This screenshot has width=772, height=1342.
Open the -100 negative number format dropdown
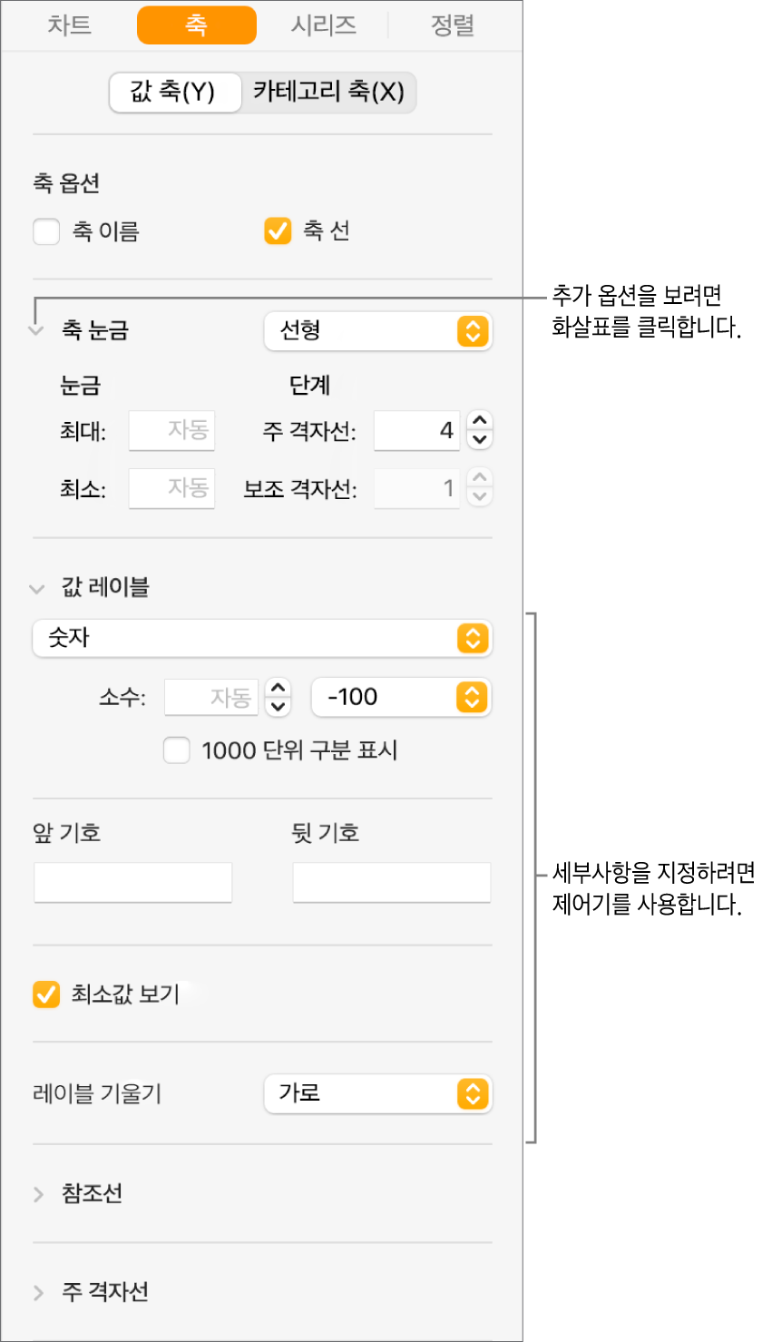coord(400,697)
